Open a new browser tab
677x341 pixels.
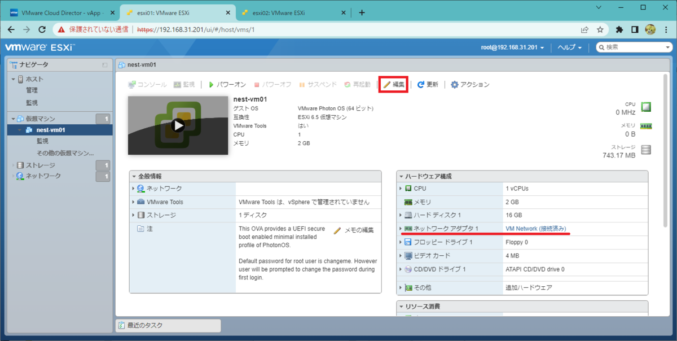tap(362, 12)
